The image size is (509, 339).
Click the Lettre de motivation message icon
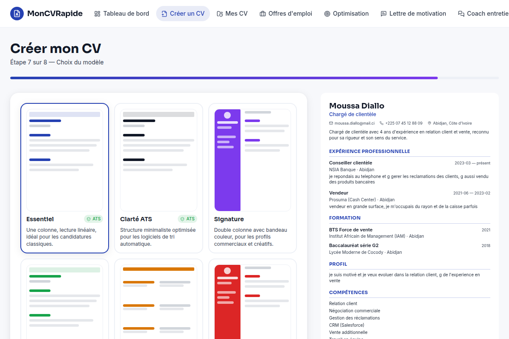coord(383,14)
